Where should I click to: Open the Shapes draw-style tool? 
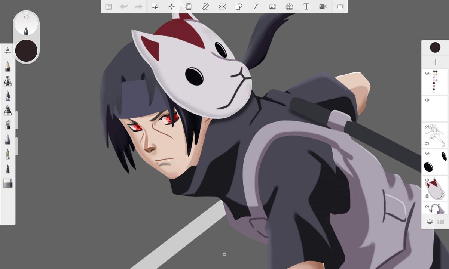239,7
